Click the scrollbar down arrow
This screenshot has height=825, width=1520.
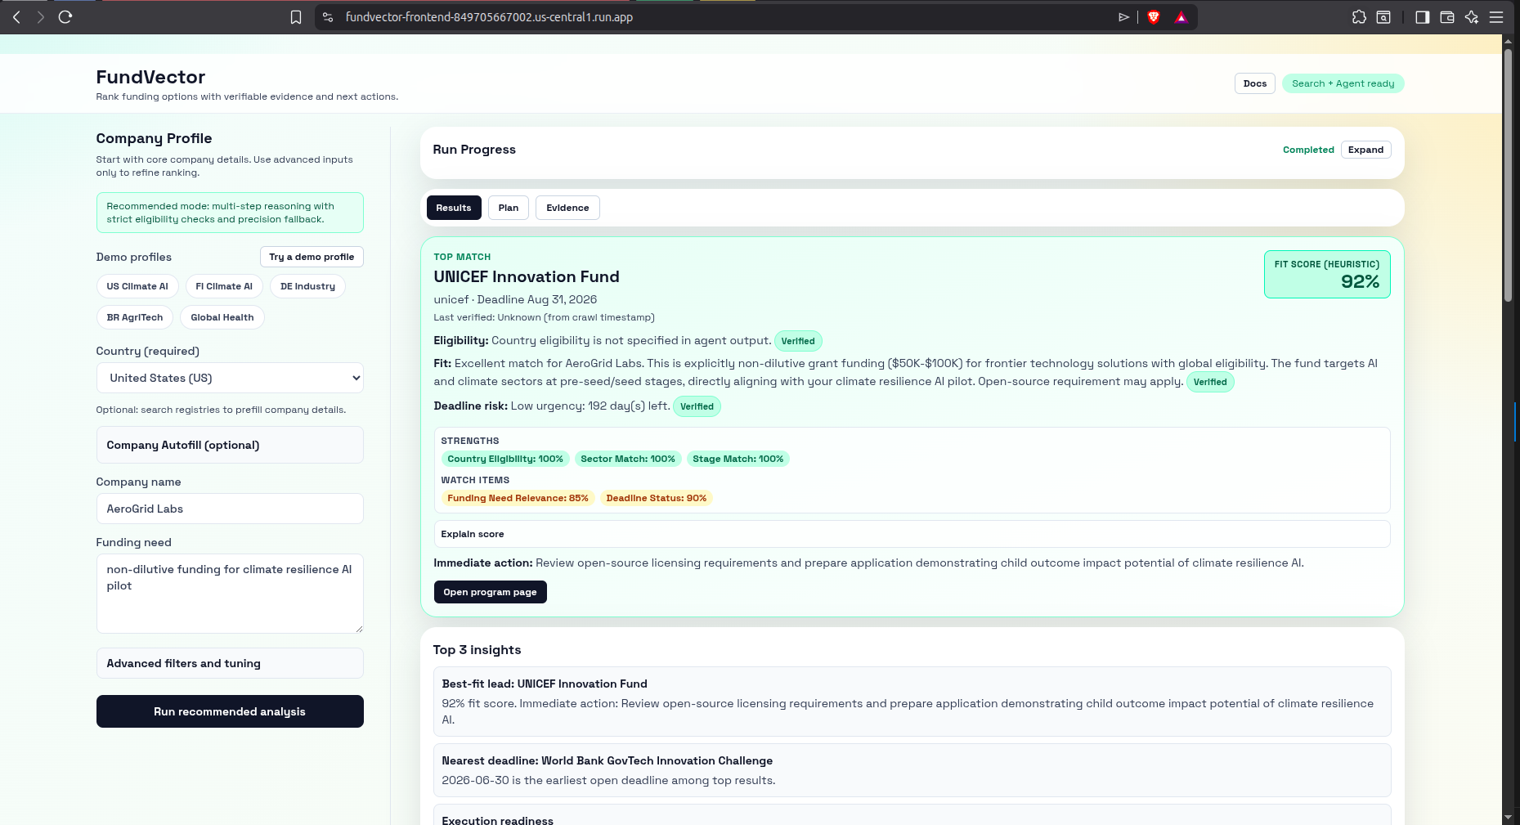1509,817
